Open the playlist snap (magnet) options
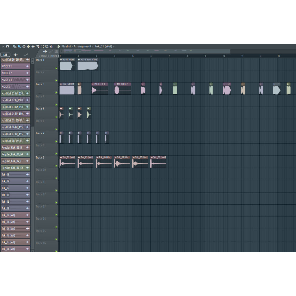This screenshot has width=296, height=296. pos(8,47)
